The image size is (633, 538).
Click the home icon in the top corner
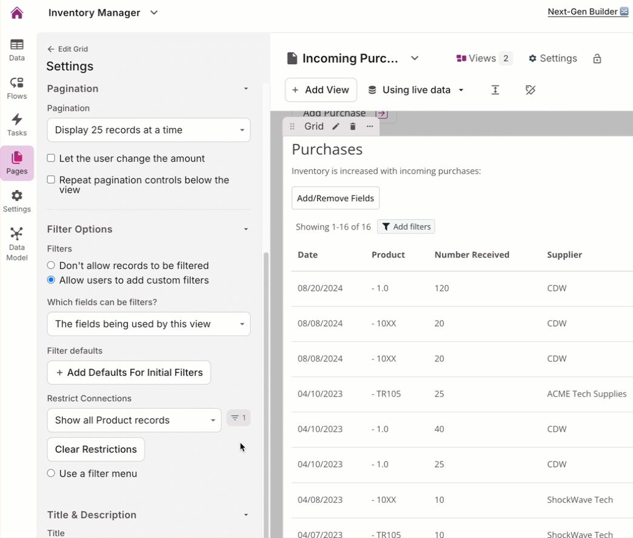[16, 12]
